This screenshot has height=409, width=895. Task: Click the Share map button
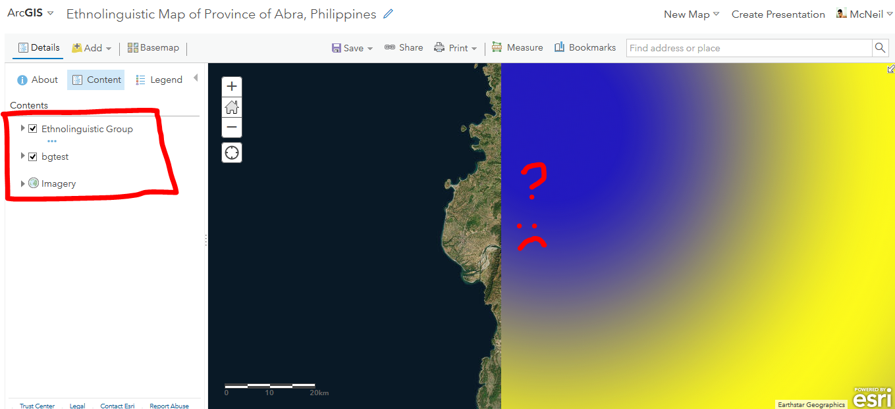pyautogui.click(x=404, y=48)
